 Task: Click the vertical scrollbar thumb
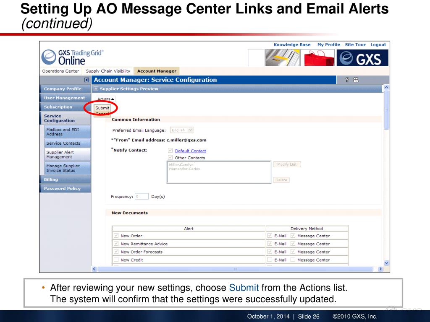pyautogui.click(x=386, y=109)
